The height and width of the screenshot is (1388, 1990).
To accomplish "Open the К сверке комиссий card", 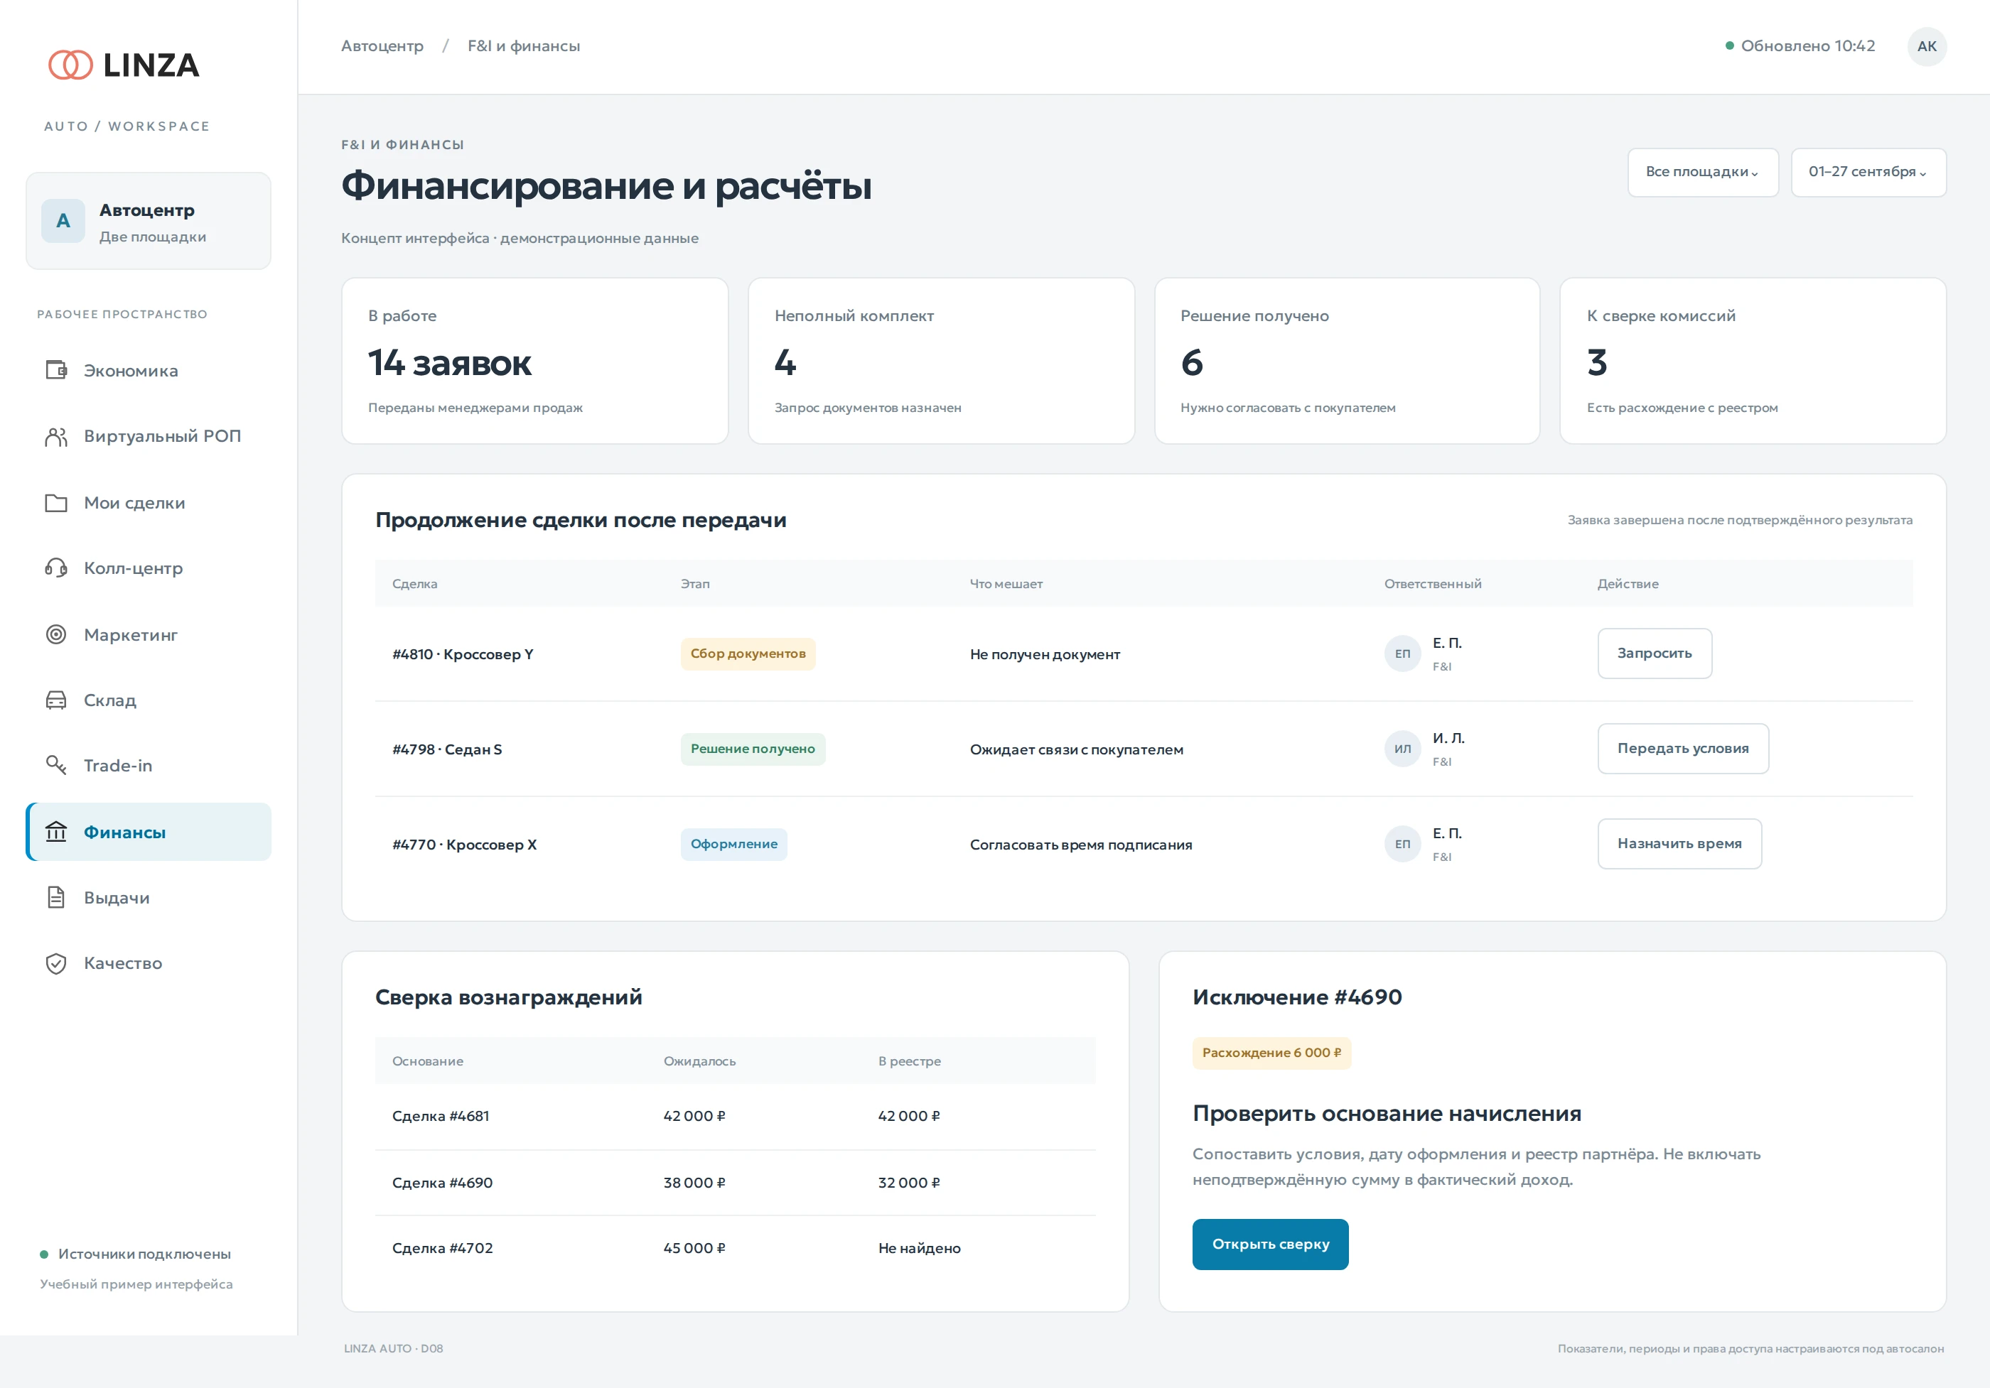I will tap(1753, 362).
